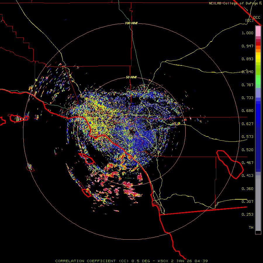Image resolution: width=263 pixels, height=263 pixels.
Task: Click the DCC label above the color scale
Action: pos(257,18)
